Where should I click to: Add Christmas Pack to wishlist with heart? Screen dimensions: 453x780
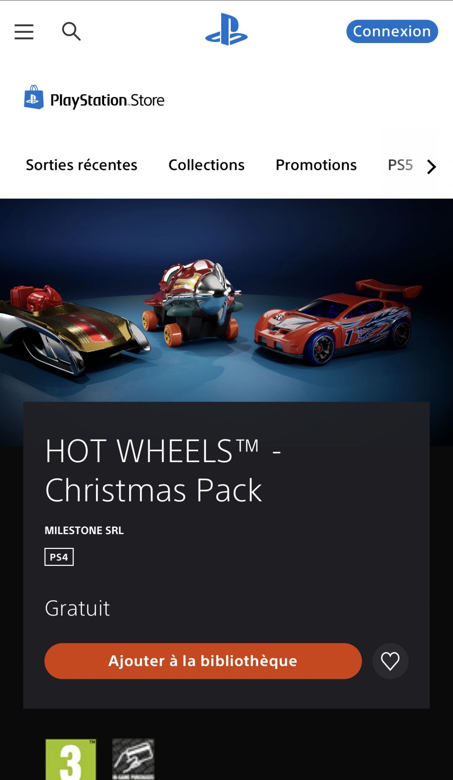[x=390, y=661]
